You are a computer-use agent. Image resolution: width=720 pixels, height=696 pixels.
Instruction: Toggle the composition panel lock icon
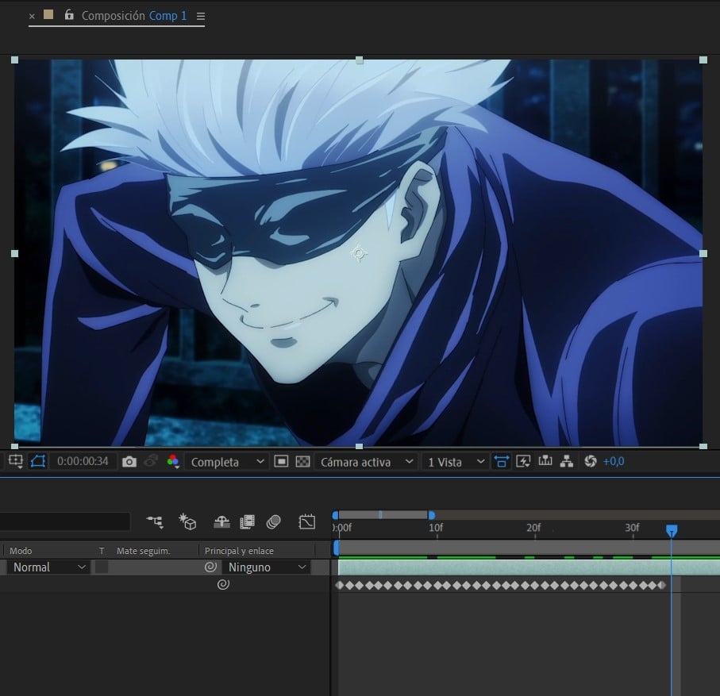69,15
